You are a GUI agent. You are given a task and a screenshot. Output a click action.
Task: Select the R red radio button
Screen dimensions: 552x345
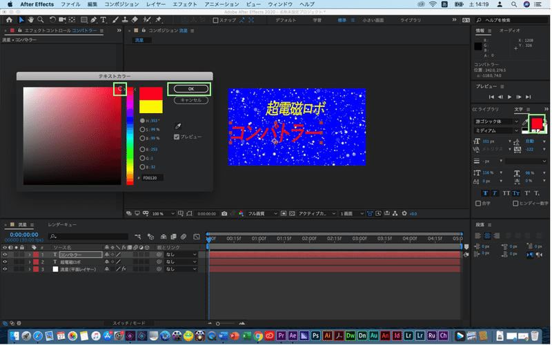(142, 149)
